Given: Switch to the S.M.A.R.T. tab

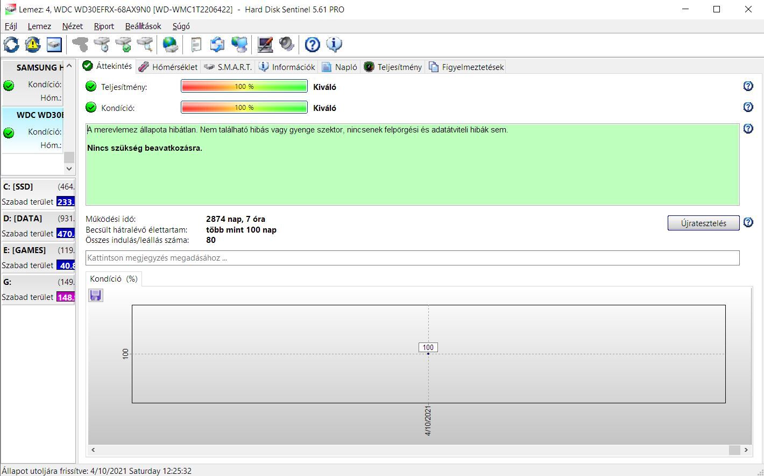Looking at the screenshot, I should tap(228, 67).
